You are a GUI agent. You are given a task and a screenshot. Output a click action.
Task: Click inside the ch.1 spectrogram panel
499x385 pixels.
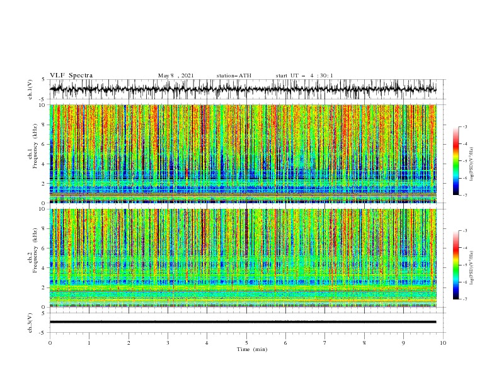[243, 153]
